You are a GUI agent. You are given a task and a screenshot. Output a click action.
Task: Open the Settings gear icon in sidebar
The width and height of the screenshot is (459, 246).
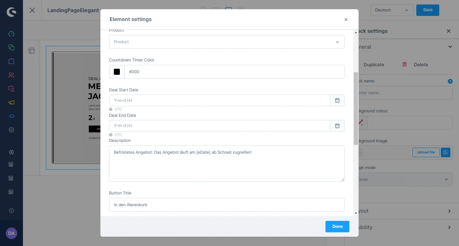(11, 130)
